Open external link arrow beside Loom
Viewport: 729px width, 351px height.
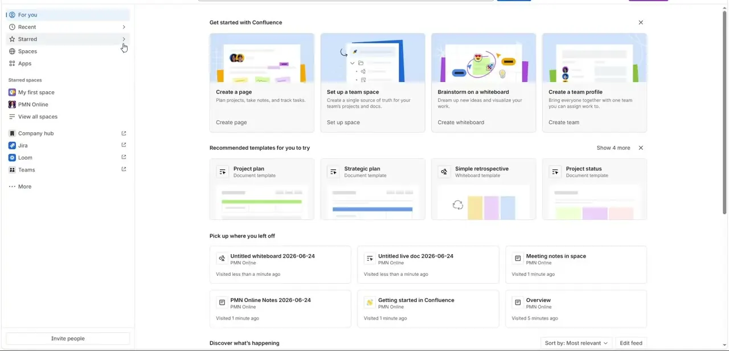click(124, 157)
